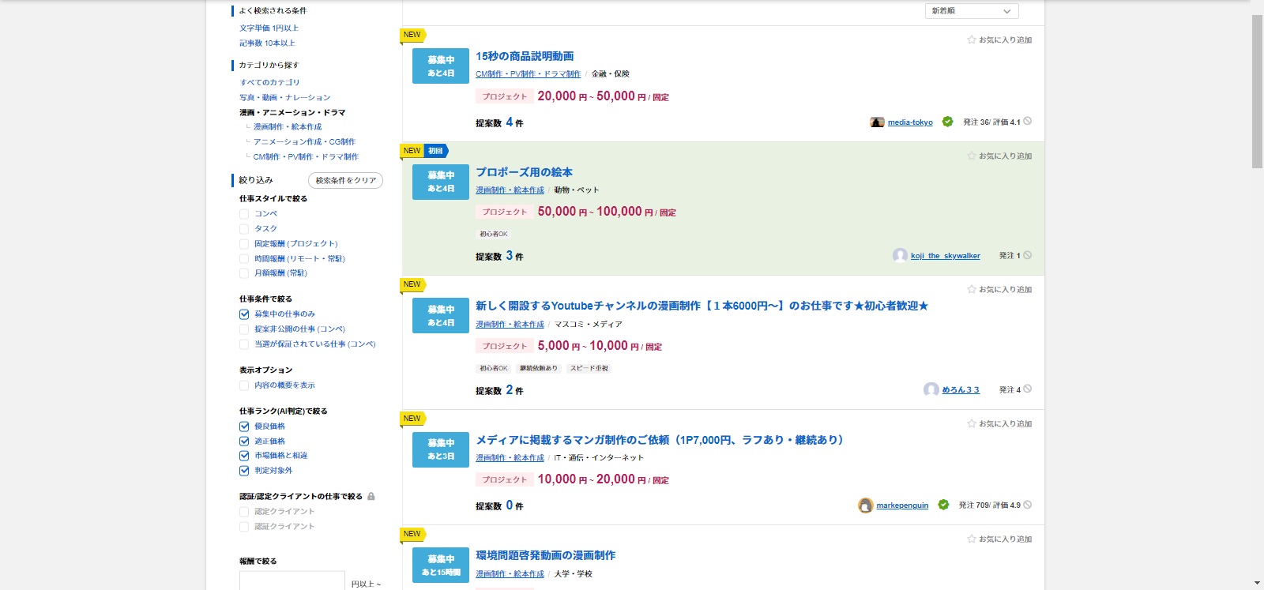Open media-tokyo client profile link
The width and height of the screenshot is (1264, 590).
click(910, 122)
